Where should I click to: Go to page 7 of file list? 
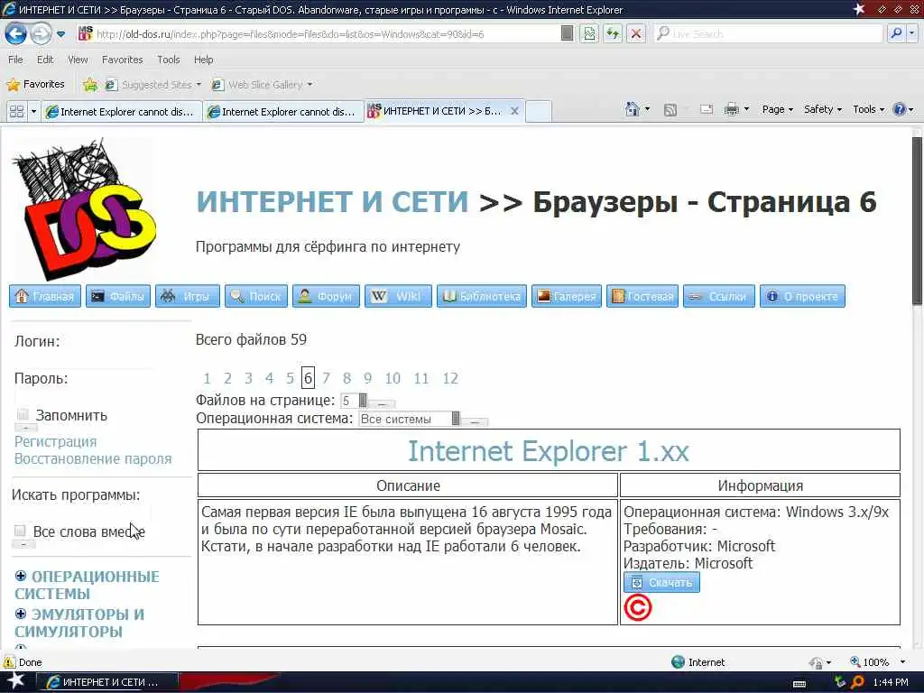tap(326, 378)
